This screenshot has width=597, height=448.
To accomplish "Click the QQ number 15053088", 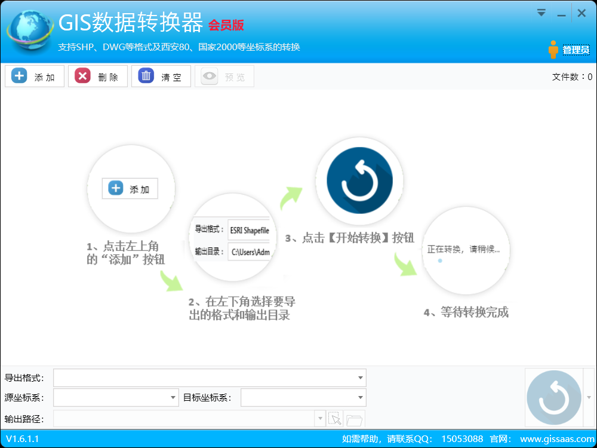I will (x=462, y=439).
